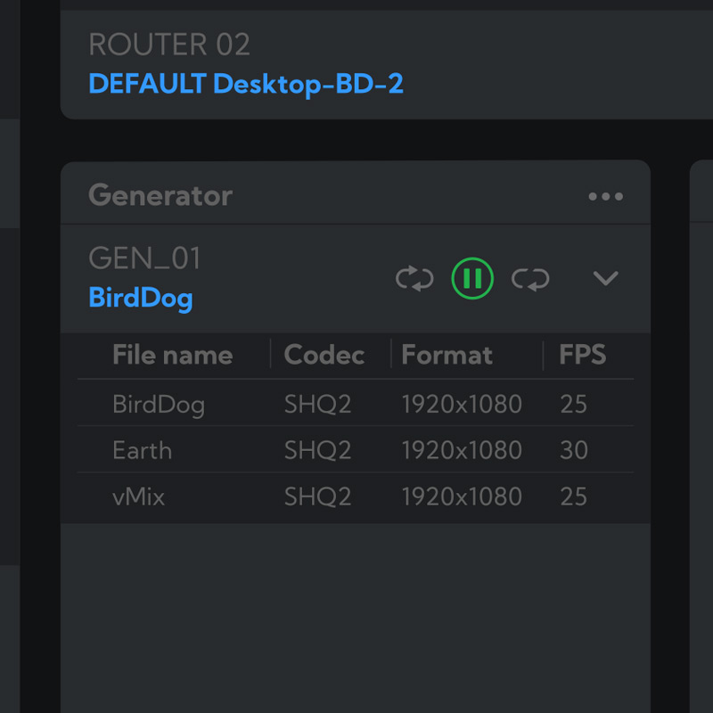Select the BirdDog file name cell
The width and height of the screenshot is (713, 713).
(159, 404)
